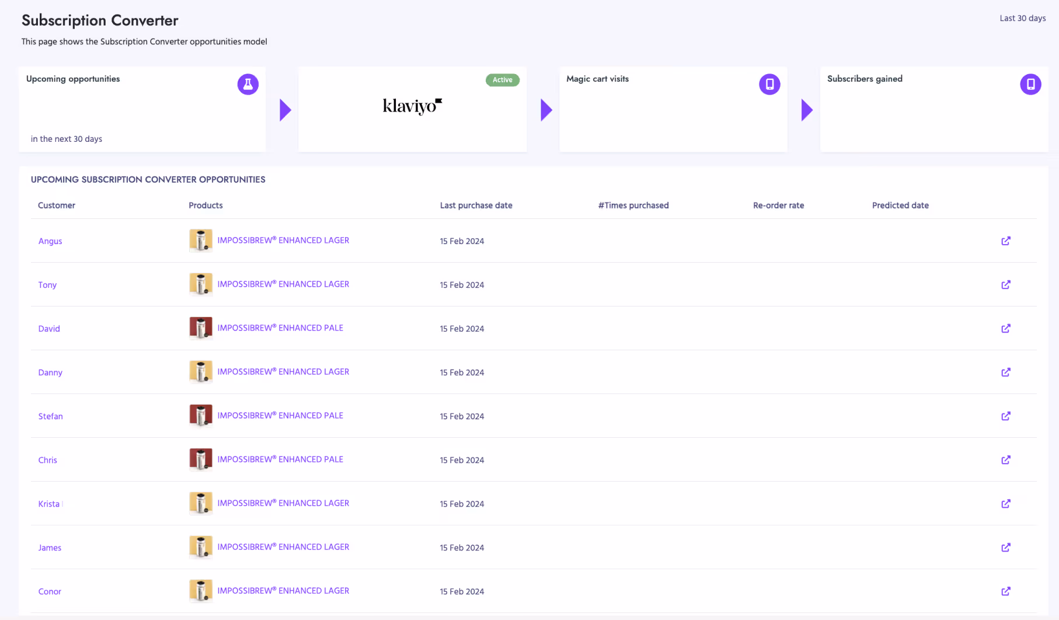Screen dimensions: 1059x620
Task: Open external link icon for Krista row
Action: point(1006,503)
